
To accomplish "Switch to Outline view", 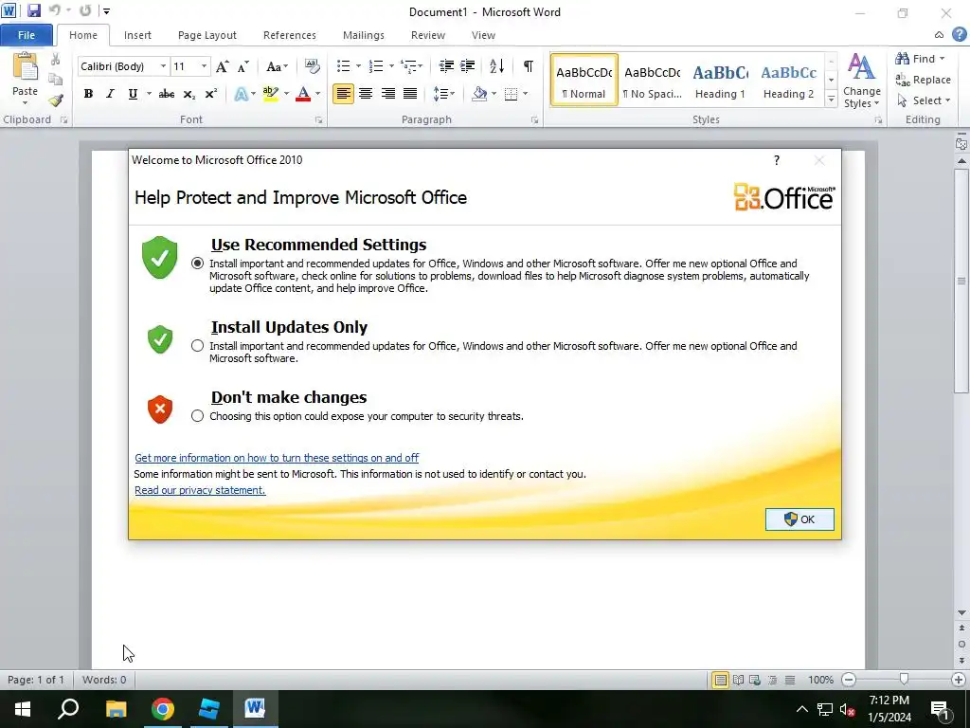I will click(772, 680).
